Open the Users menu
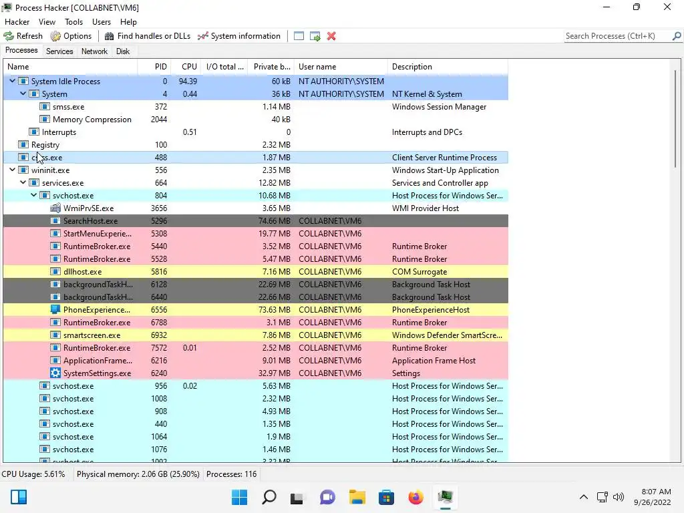Viewport: 684px width, 513px height. point(102,22)
